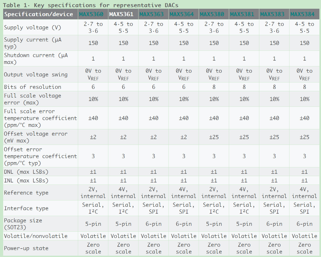Select the 'Offset voltage error (mV max)' label
This screenshot has height=257, width=321.
pyautogui.click(x=36, y=137)
